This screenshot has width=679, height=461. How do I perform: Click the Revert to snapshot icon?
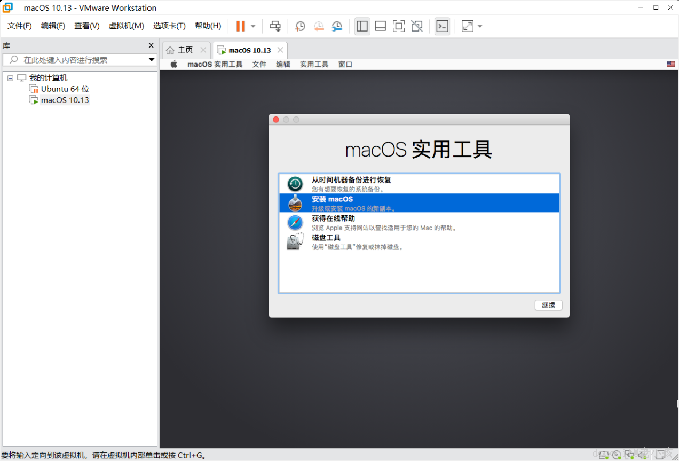tap(319, 26)
